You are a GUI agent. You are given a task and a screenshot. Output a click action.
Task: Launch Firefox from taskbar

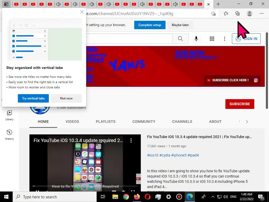137,197
